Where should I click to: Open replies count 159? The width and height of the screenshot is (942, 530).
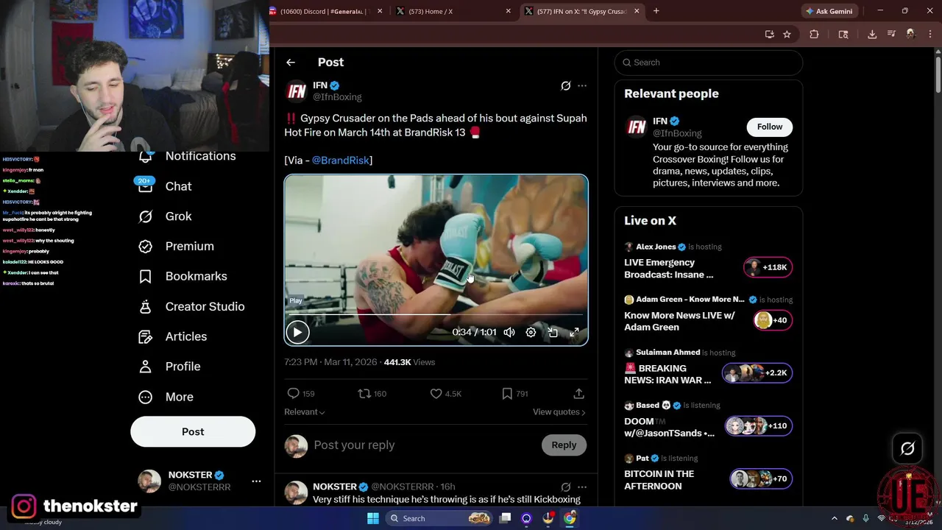[x=300, y=394]
